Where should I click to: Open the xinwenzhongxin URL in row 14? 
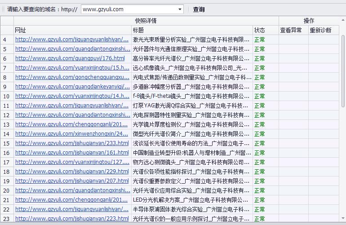(72, 134)
